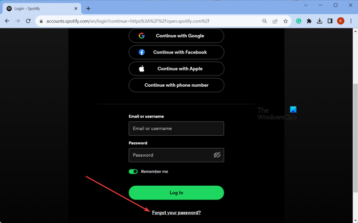Click Continue with phone number
Screen dimensions: 358x223
point(176,85)
